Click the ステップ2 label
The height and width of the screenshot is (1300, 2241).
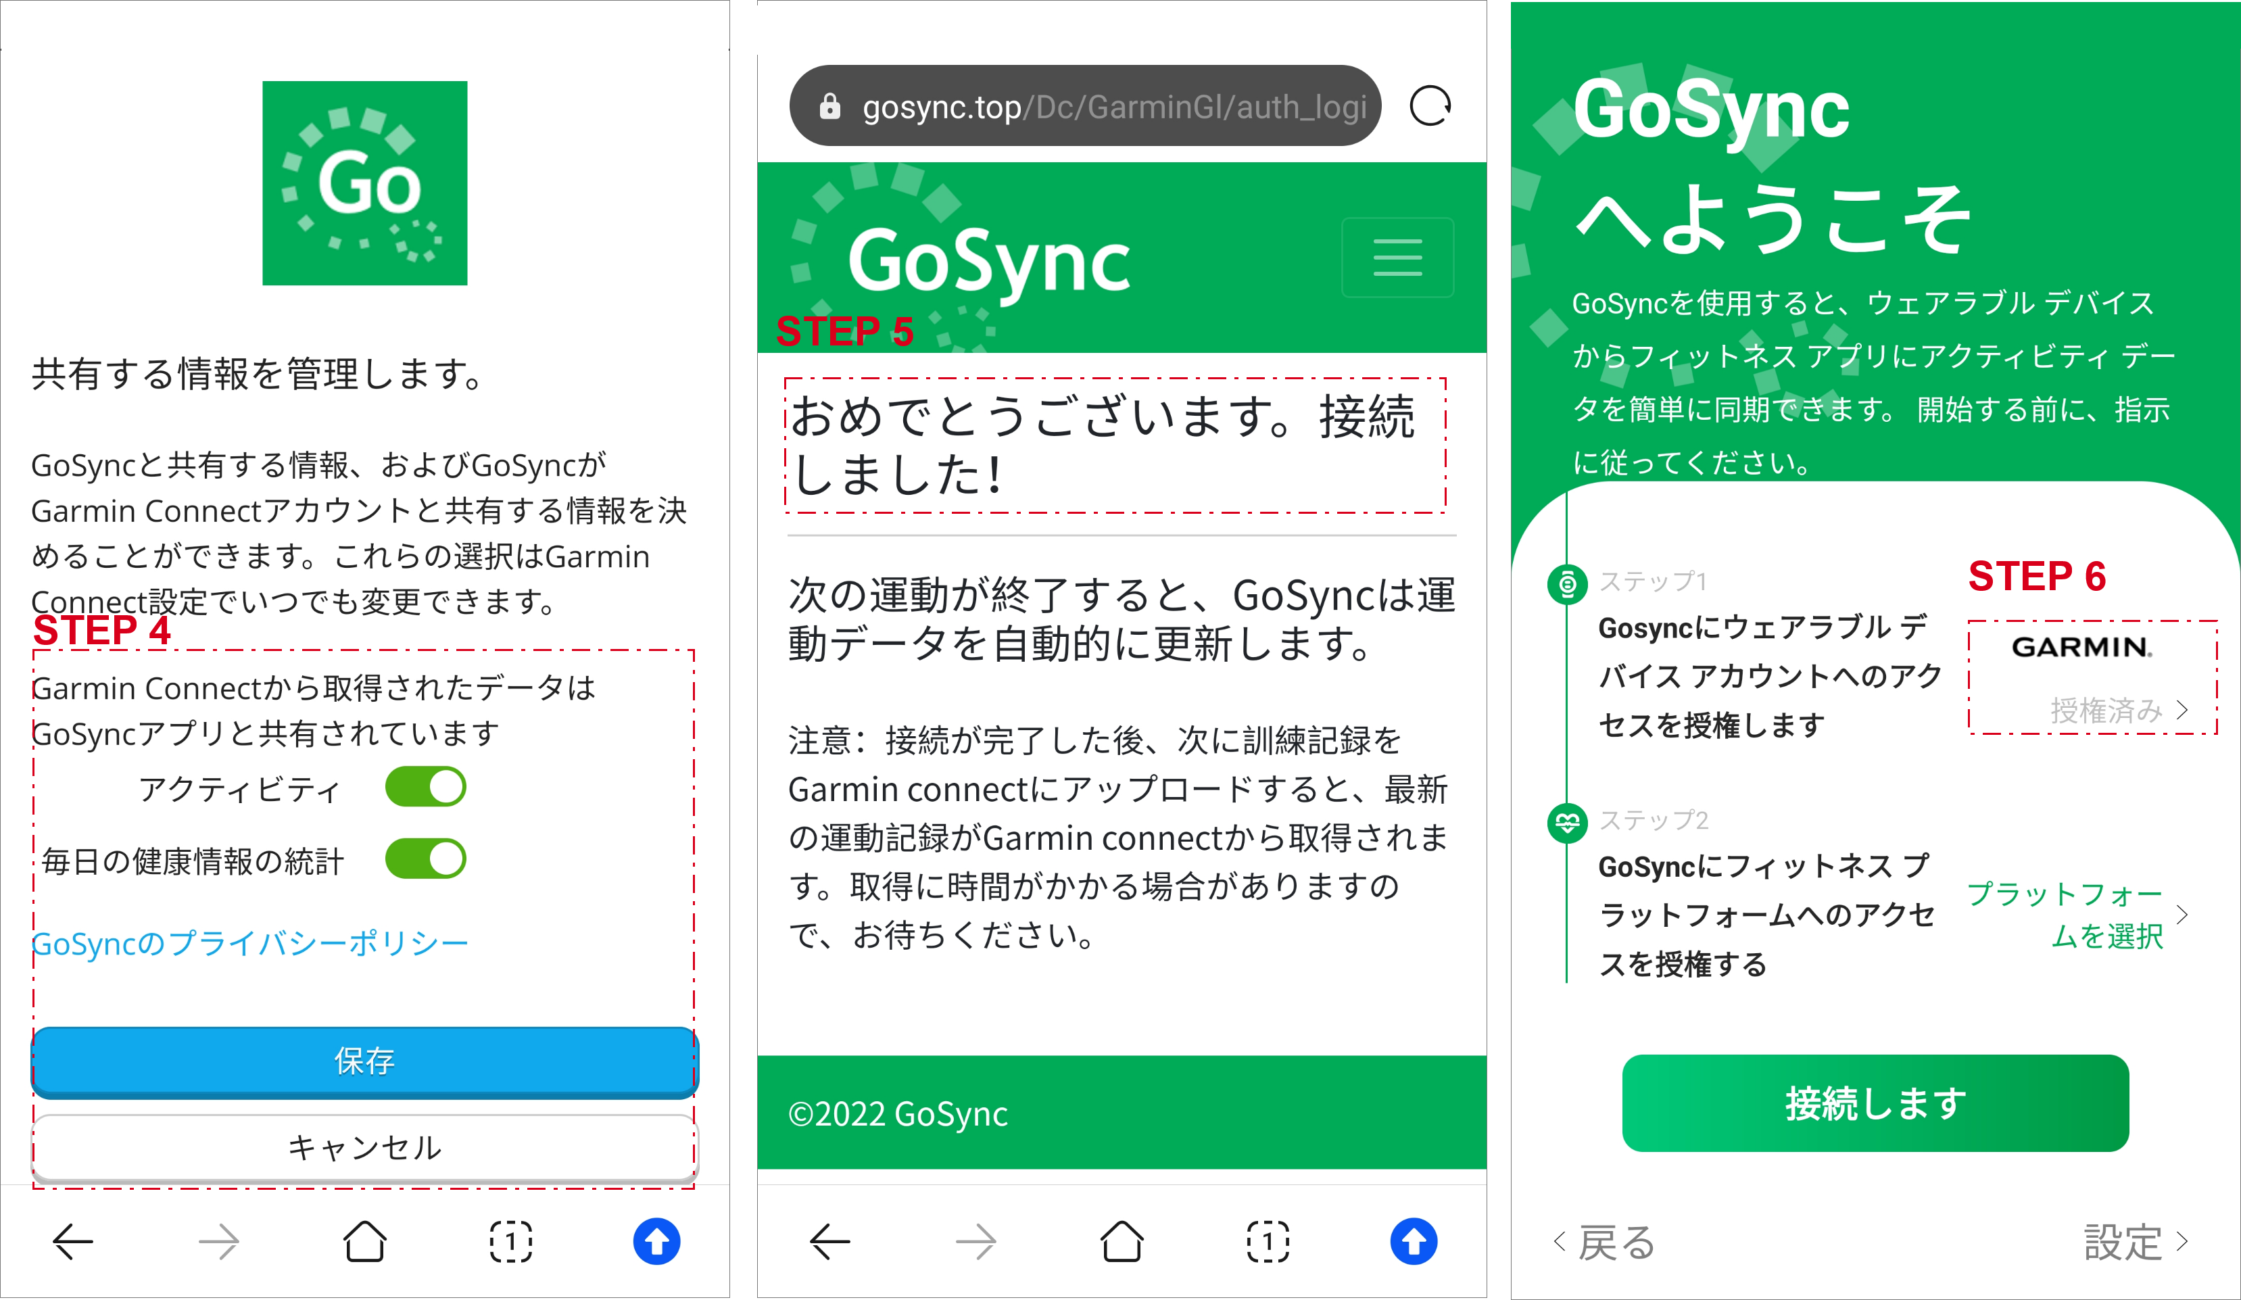[x=1653, y=820]
